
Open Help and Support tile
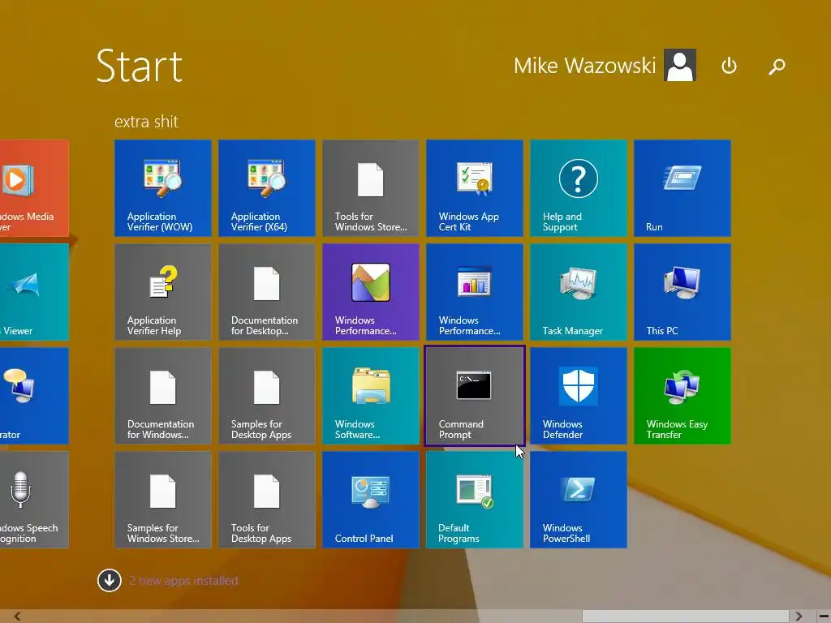point(578,188)
